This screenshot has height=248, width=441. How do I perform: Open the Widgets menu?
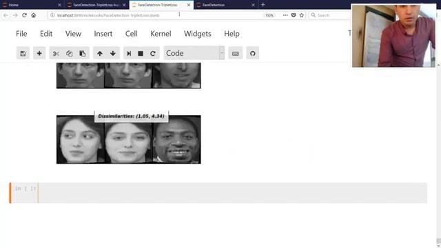198,34
